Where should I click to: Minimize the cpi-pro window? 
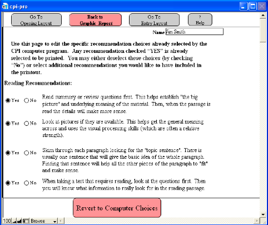click(244, 6)
